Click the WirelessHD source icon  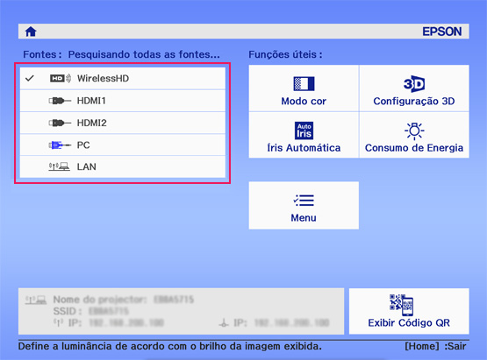point(61,79)
